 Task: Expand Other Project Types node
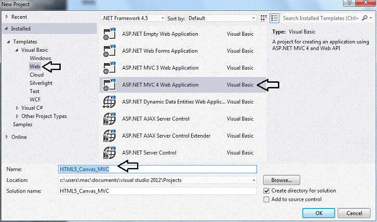tap(17, 116)
